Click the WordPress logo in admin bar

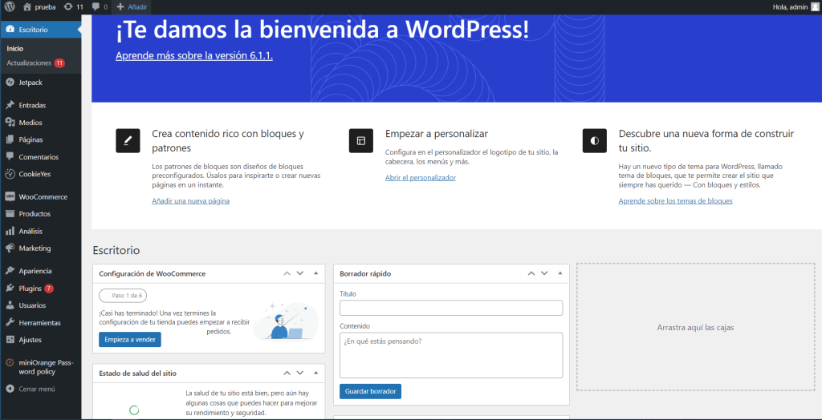[10, 6]
